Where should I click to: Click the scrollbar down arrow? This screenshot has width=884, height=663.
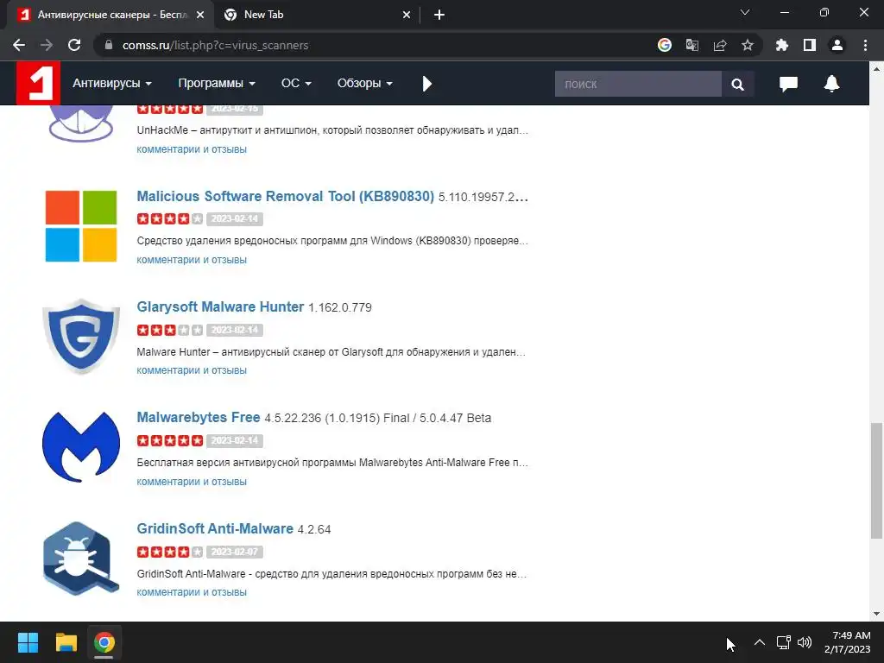pos(876,614)
